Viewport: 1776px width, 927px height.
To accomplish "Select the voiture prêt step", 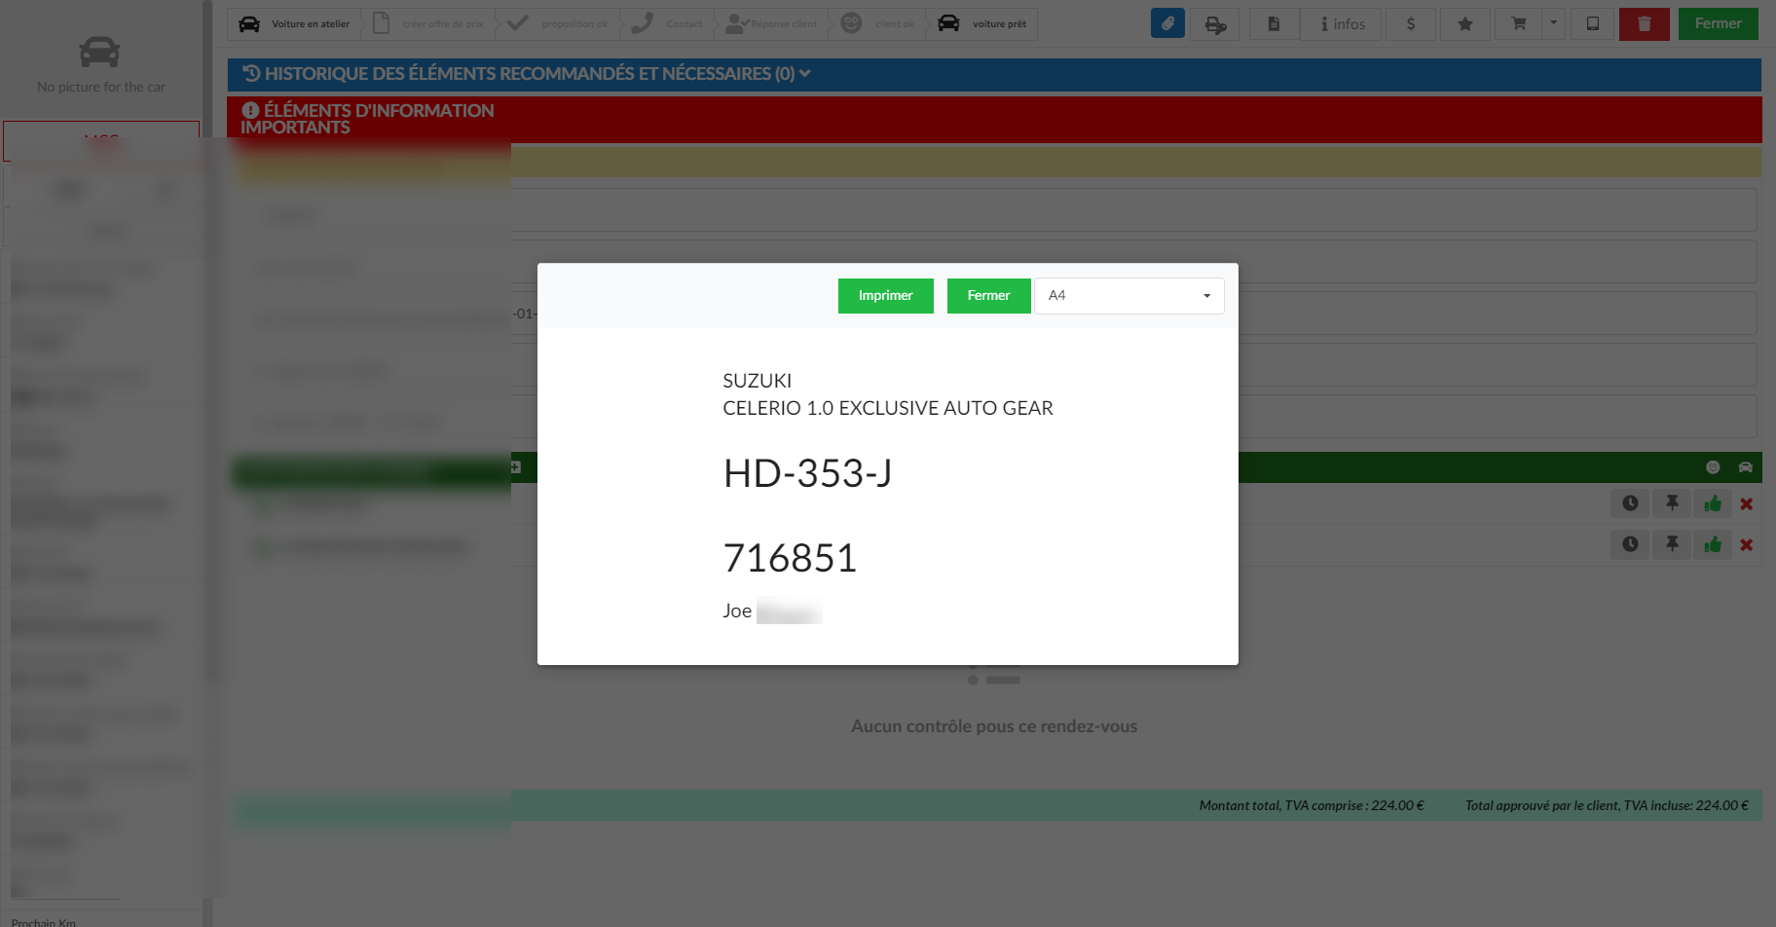I will (982, 24).
